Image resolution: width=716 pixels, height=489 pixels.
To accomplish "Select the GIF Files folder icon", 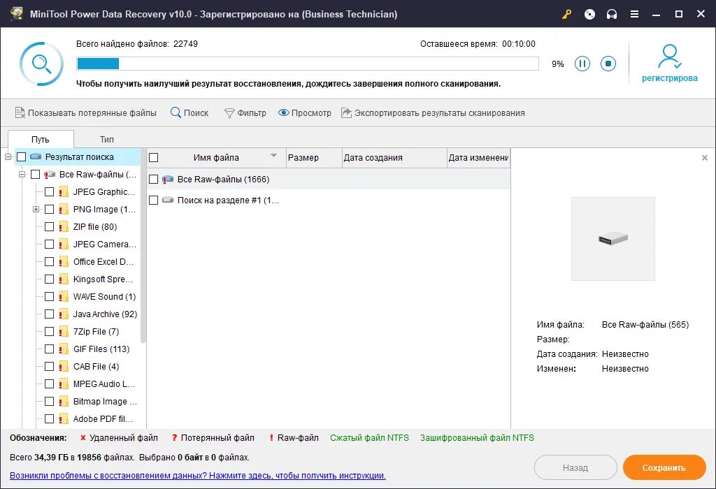I will pyautogui.click(x=64, y=349).
